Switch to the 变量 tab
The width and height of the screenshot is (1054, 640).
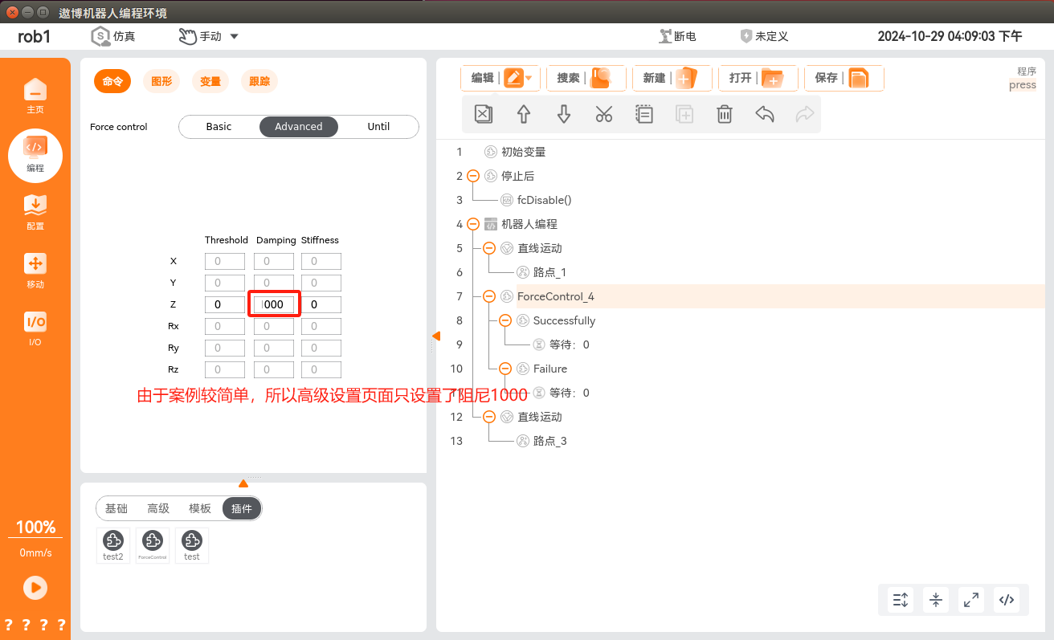coord(210,81)
